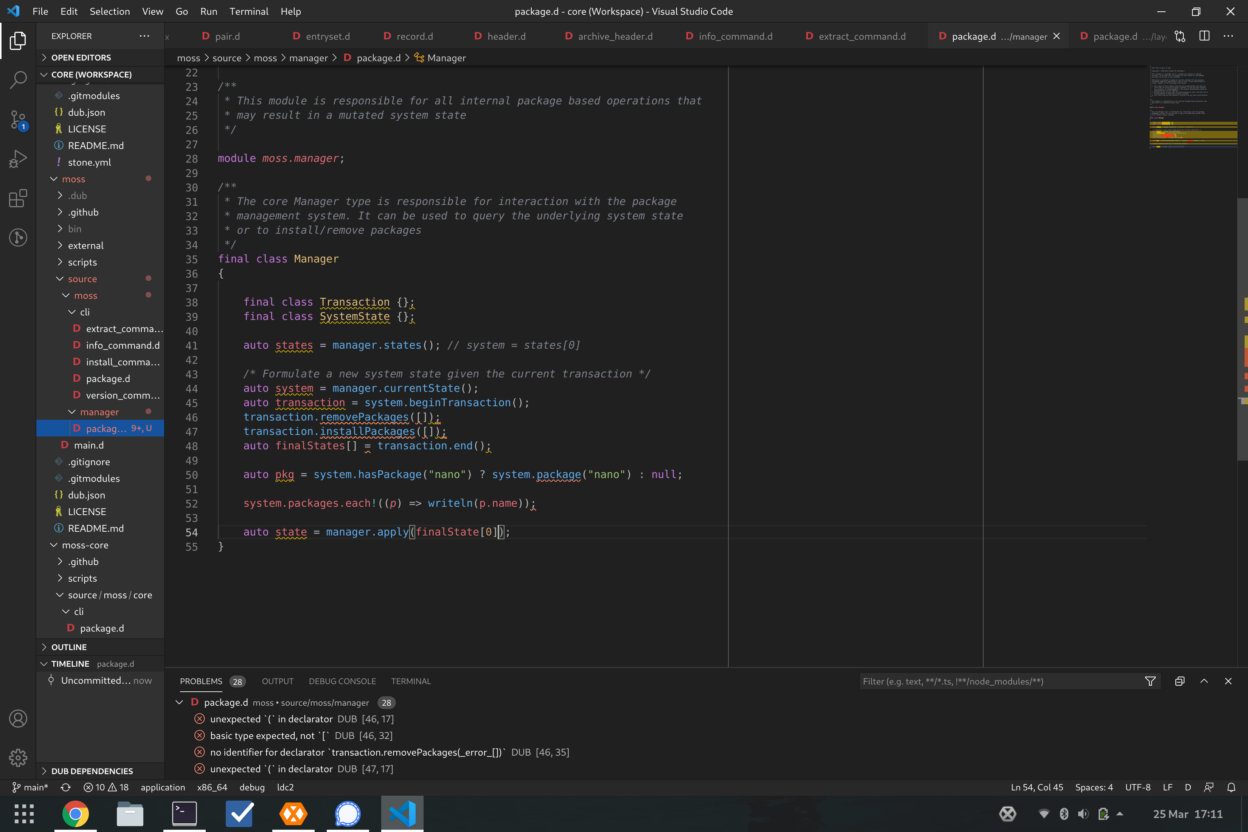This screenshot has height=832, width=1248.
Task: Launch Chrome from the taskbar
Action: [75, 814]
